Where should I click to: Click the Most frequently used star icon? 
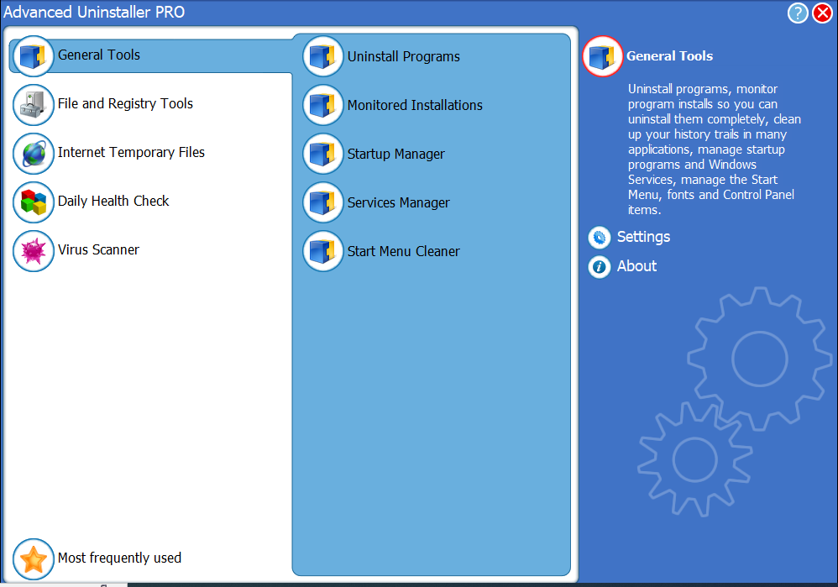pyautogui.click(x=33, y=559)
